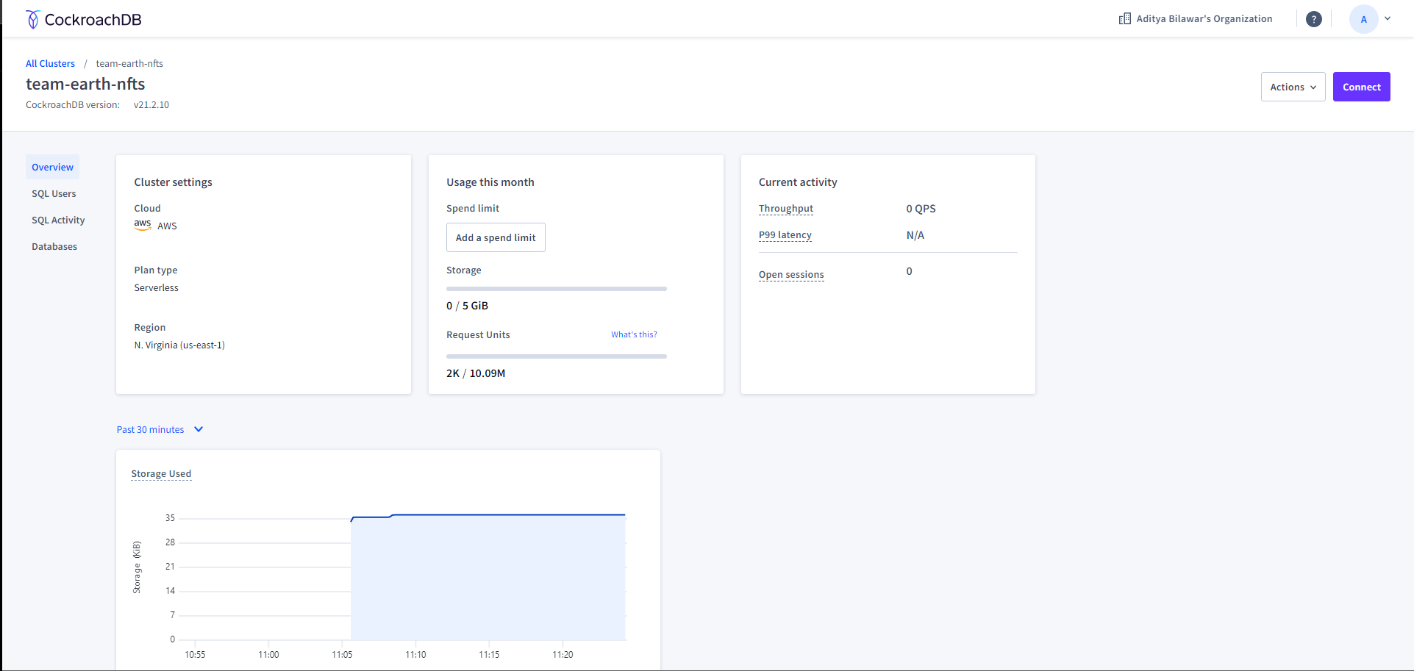Go to SQL Users section

[54, 194]
